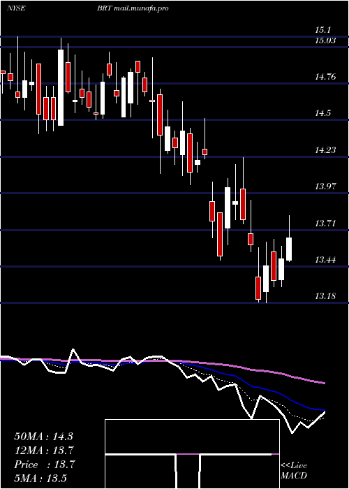Click the 50MA : 14.3 readout
349x489 pixels.
(43, 437)
